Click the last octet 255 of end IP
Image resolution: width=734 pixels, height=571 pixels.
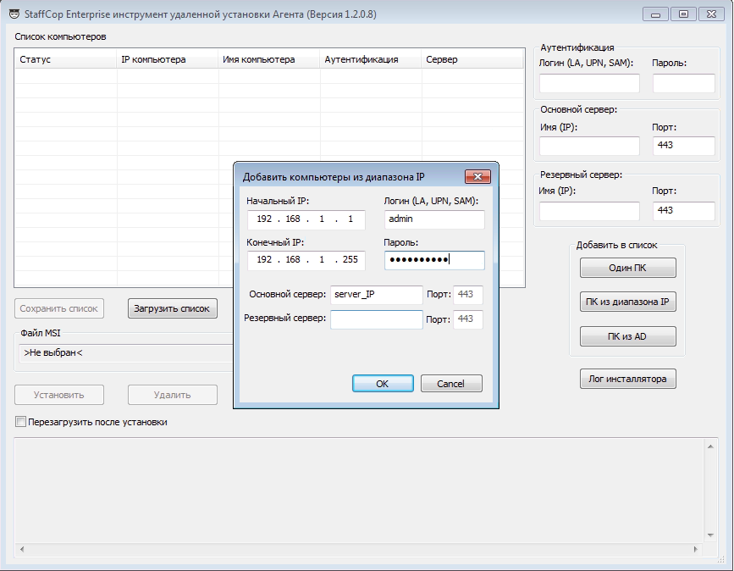pos(350,260)
